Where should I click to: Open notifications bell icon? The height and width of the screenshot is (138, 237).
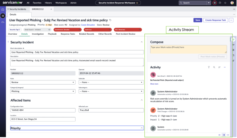point(225,3)
